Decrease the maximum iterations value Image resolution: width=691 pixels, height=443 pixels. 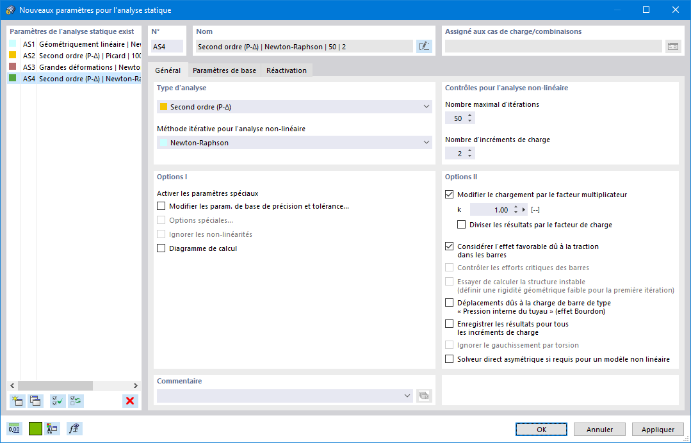(470, 120)
